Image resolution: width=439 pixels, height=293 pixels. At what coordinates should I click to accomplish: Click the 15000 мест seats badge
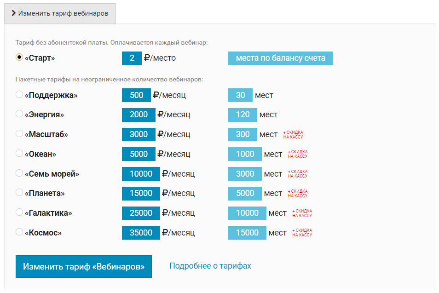[247, 233]
